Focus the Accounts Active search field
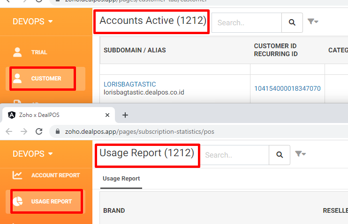The width and height of the screenshot is (348, 224). pyautogui.click(x=247, y=22)
